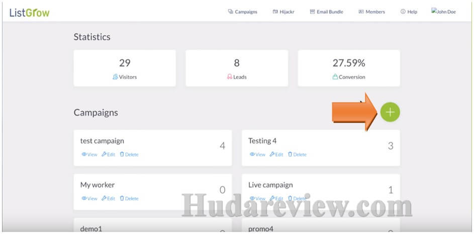Click the 8 leads count
474x235 pixels.
(237, 63)
